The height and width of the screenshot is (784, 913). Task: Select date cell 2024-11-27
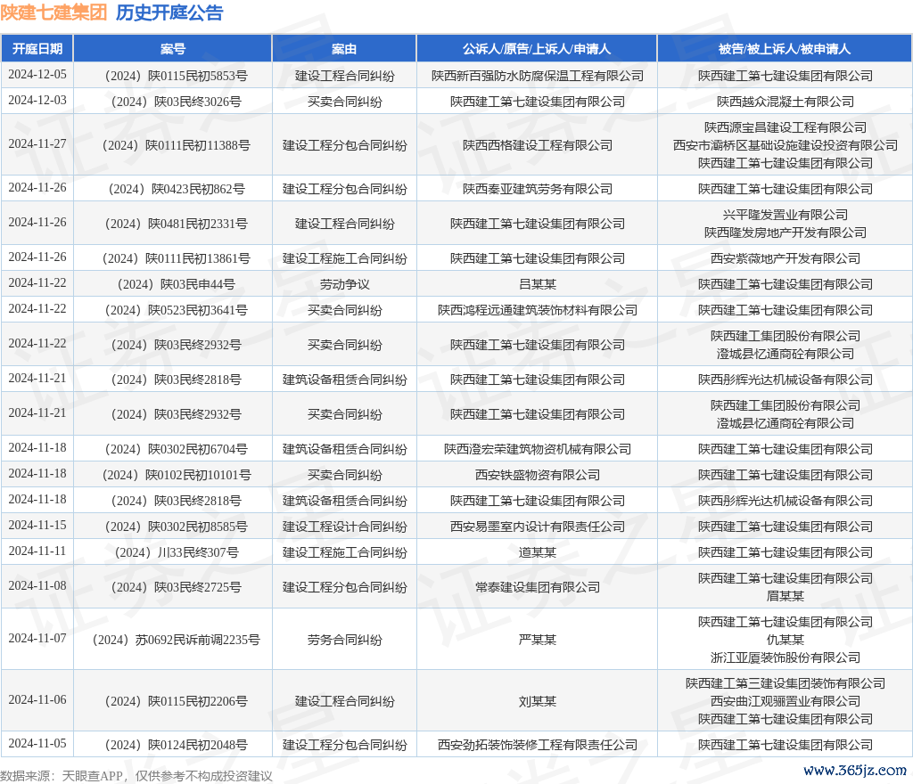(x=37, y=143)
